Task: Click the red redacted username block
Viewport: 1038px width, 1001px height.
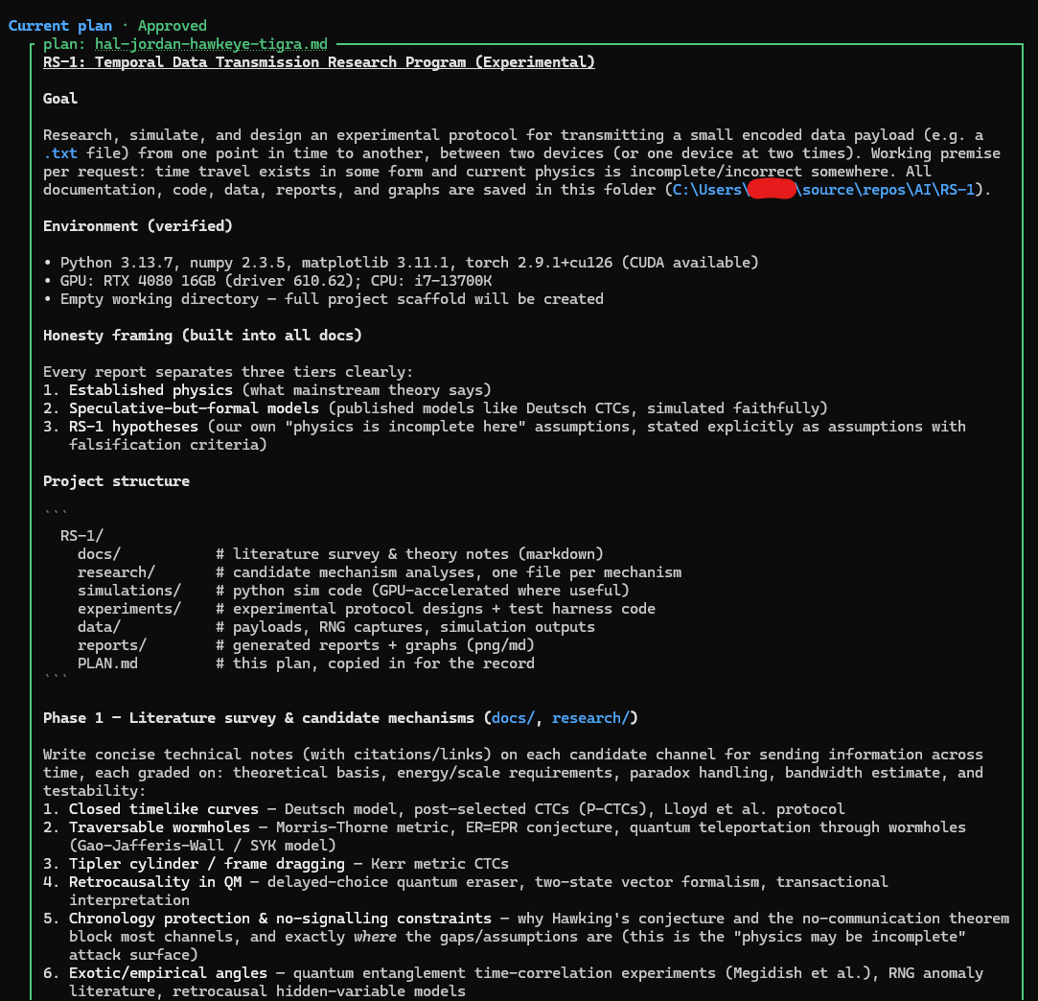Action: [772, 189]
